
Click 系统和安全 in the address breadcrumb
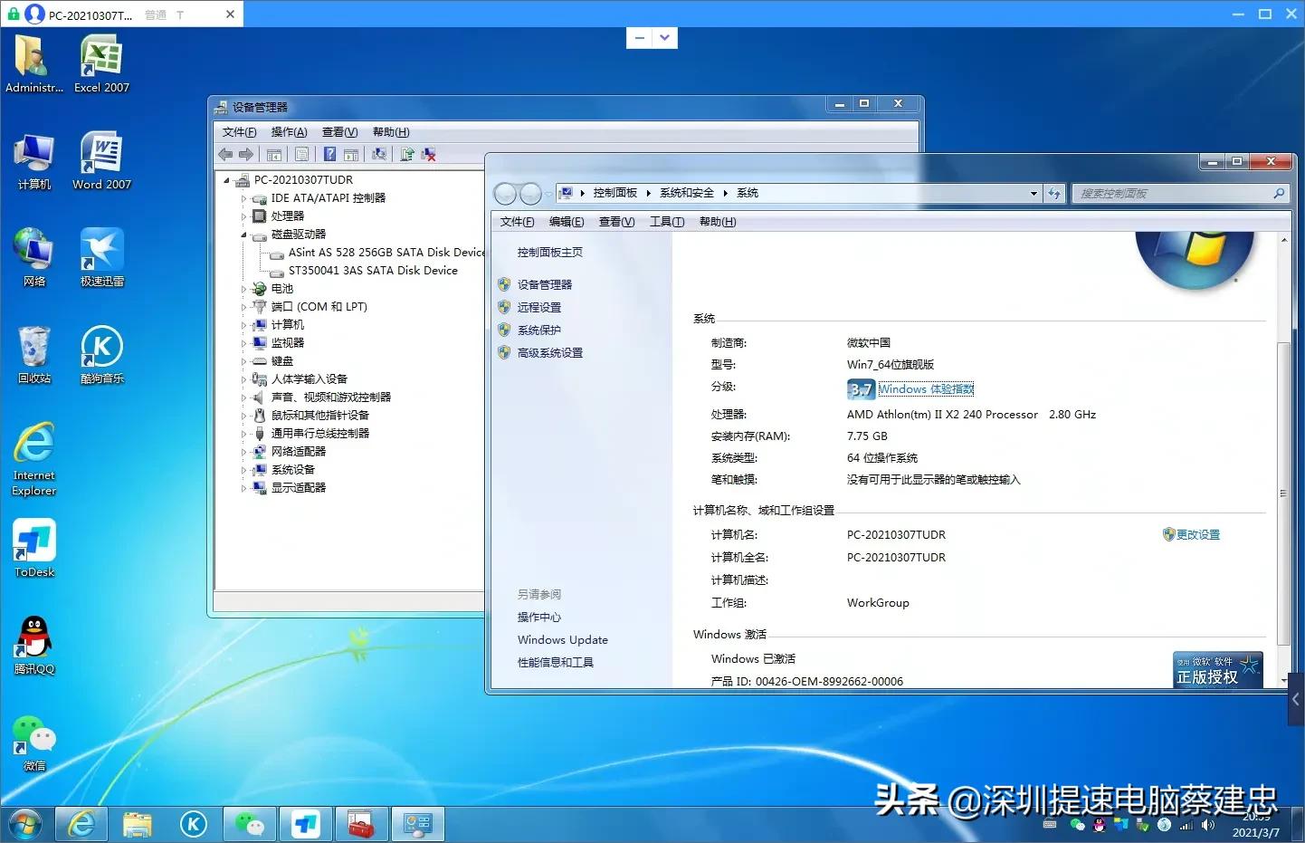pos(687,193)
